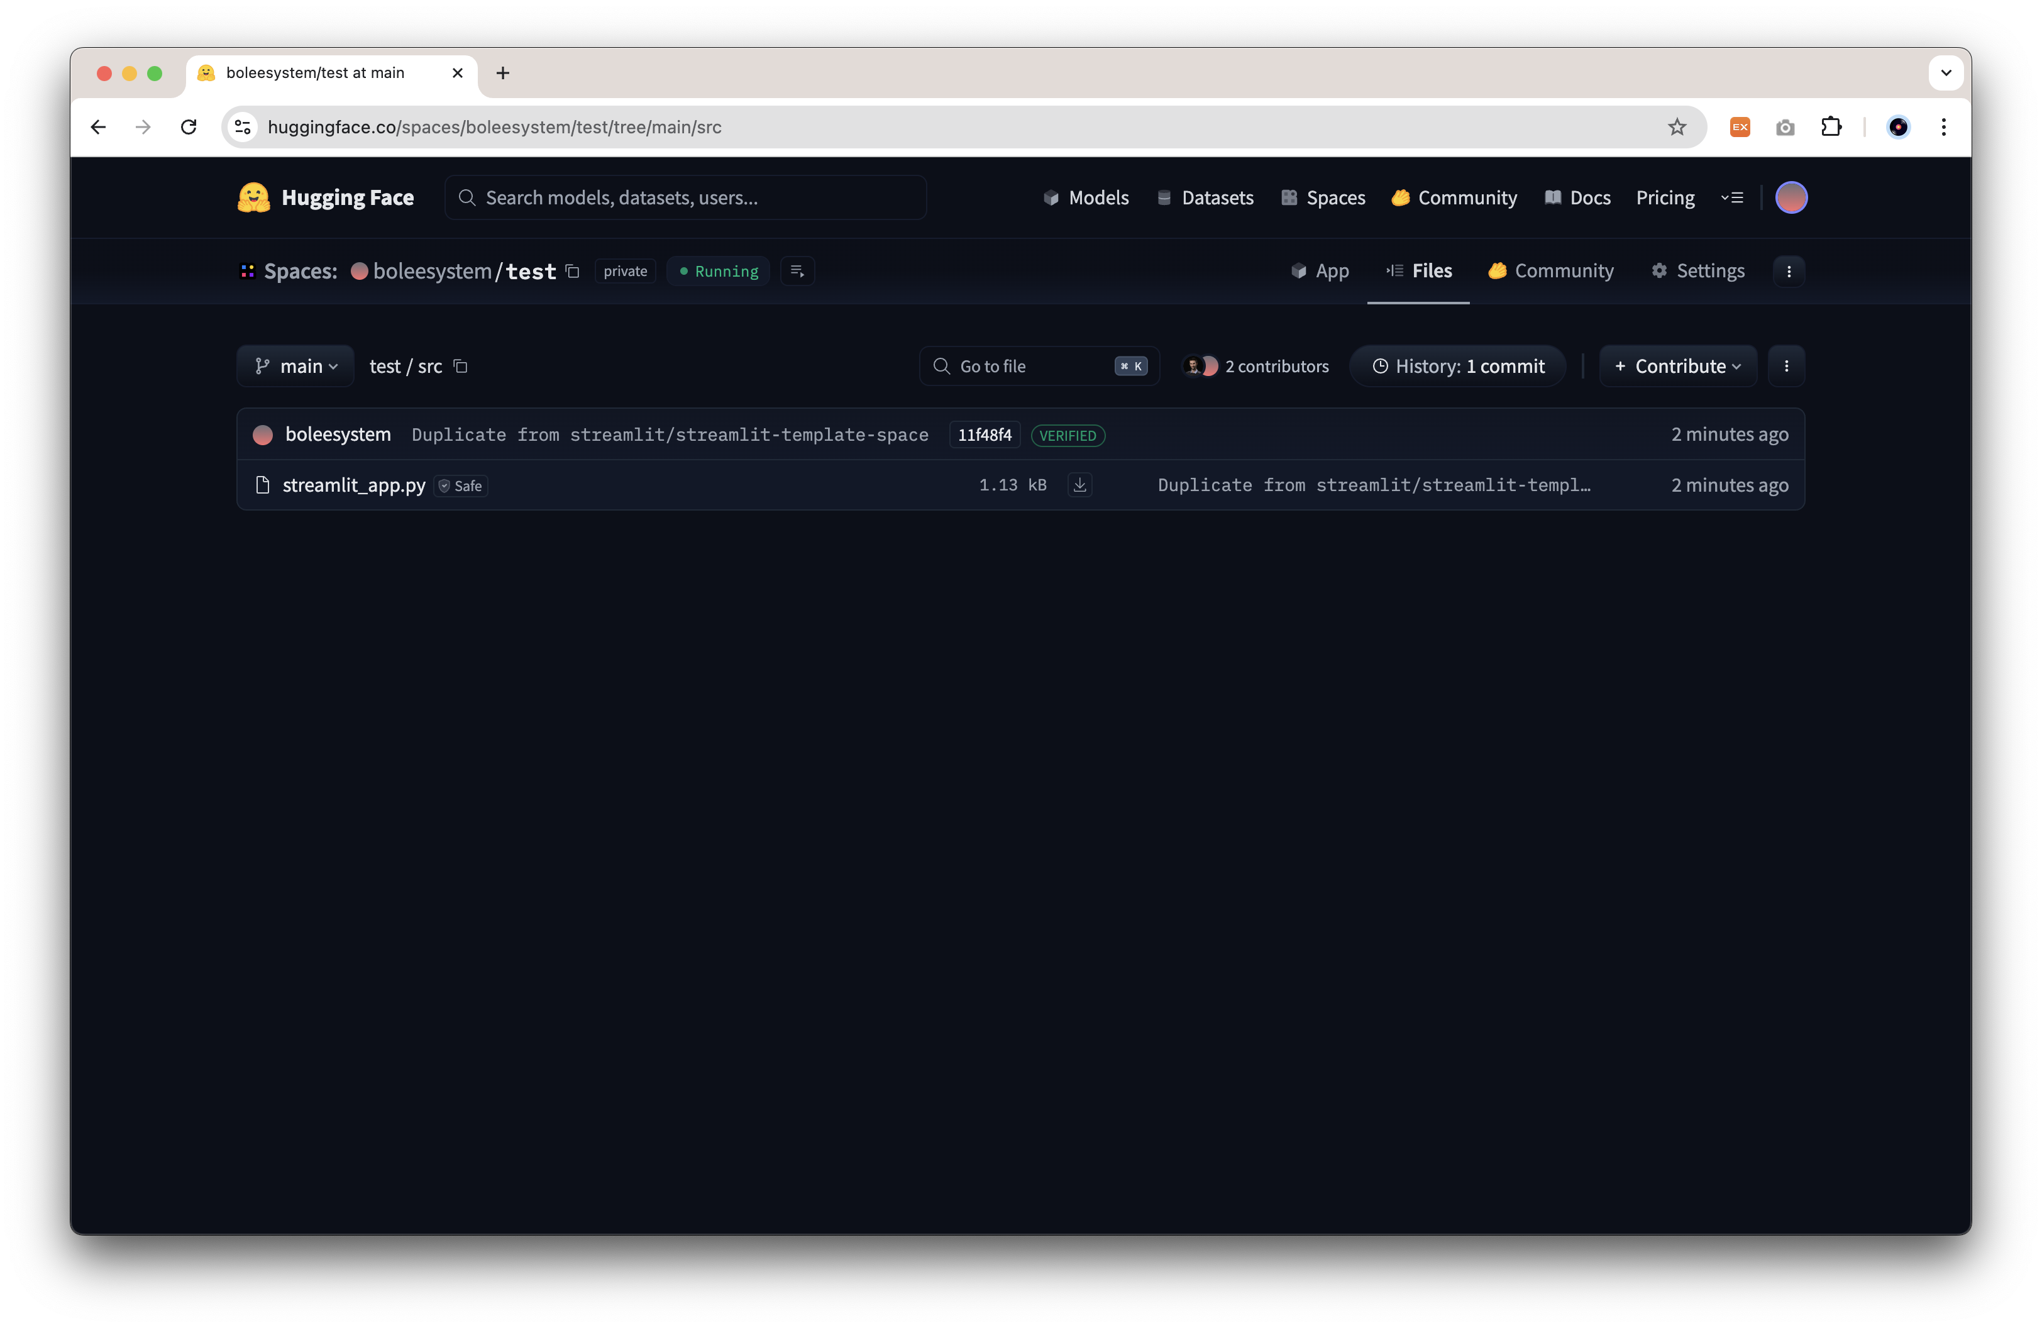This screenshot has height=1328, width=2042.
Task: Expand the Contribute dropdown
Action: 1677,367
